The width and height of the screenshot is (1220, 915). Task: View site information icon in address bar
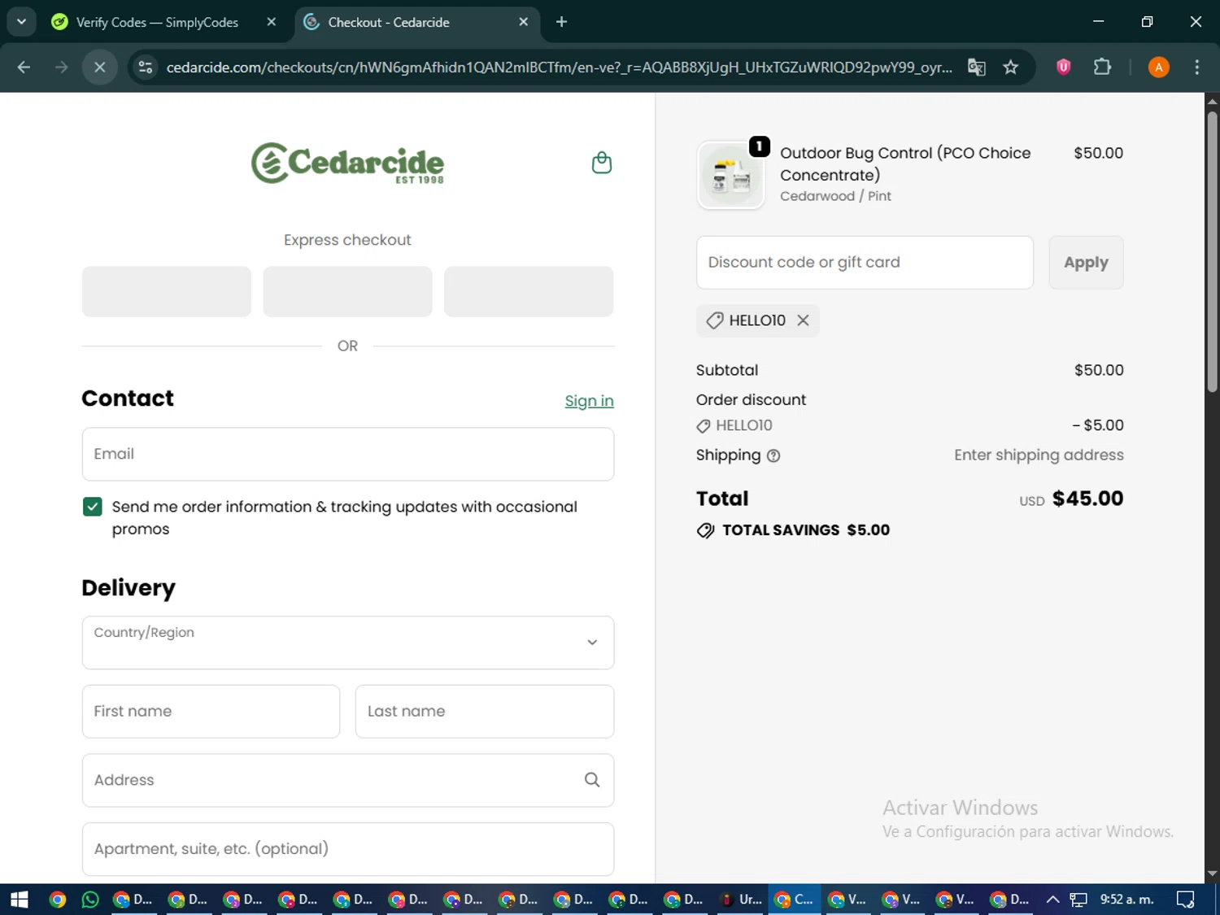click(146, 68)
